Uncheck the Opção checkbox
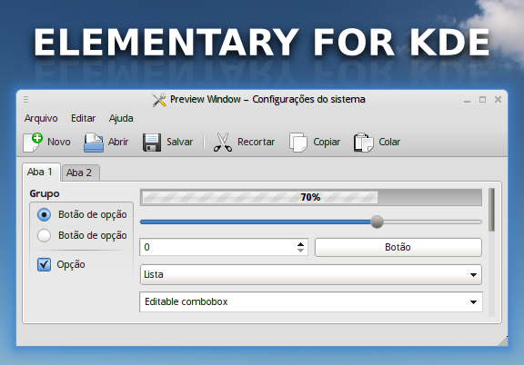Image resolution: width=524 pixels, height=365 pixels. pyautogui.click(x=44, y=264)
